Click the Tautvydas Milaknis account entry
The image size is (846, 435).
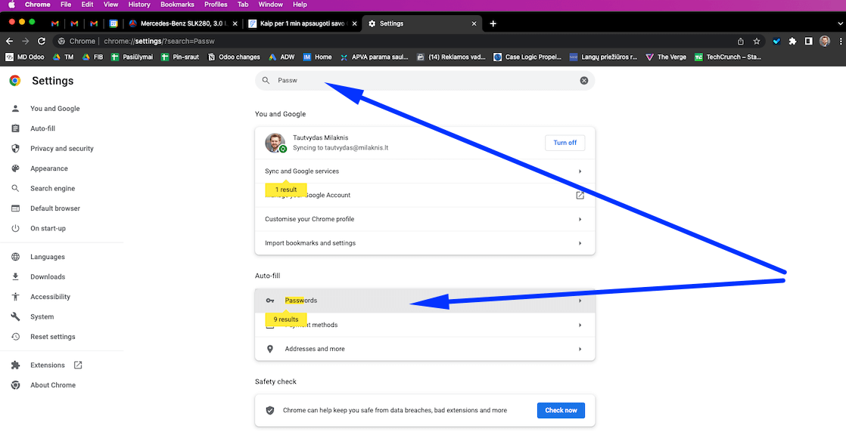pos(425,143)
